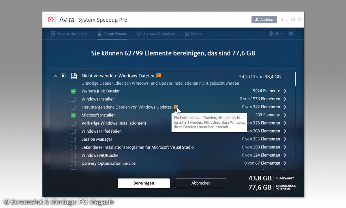This screenshot has width=346, height=208.
Task: Click the Express Optimierer grid icon
Action: tap(53, 34)
